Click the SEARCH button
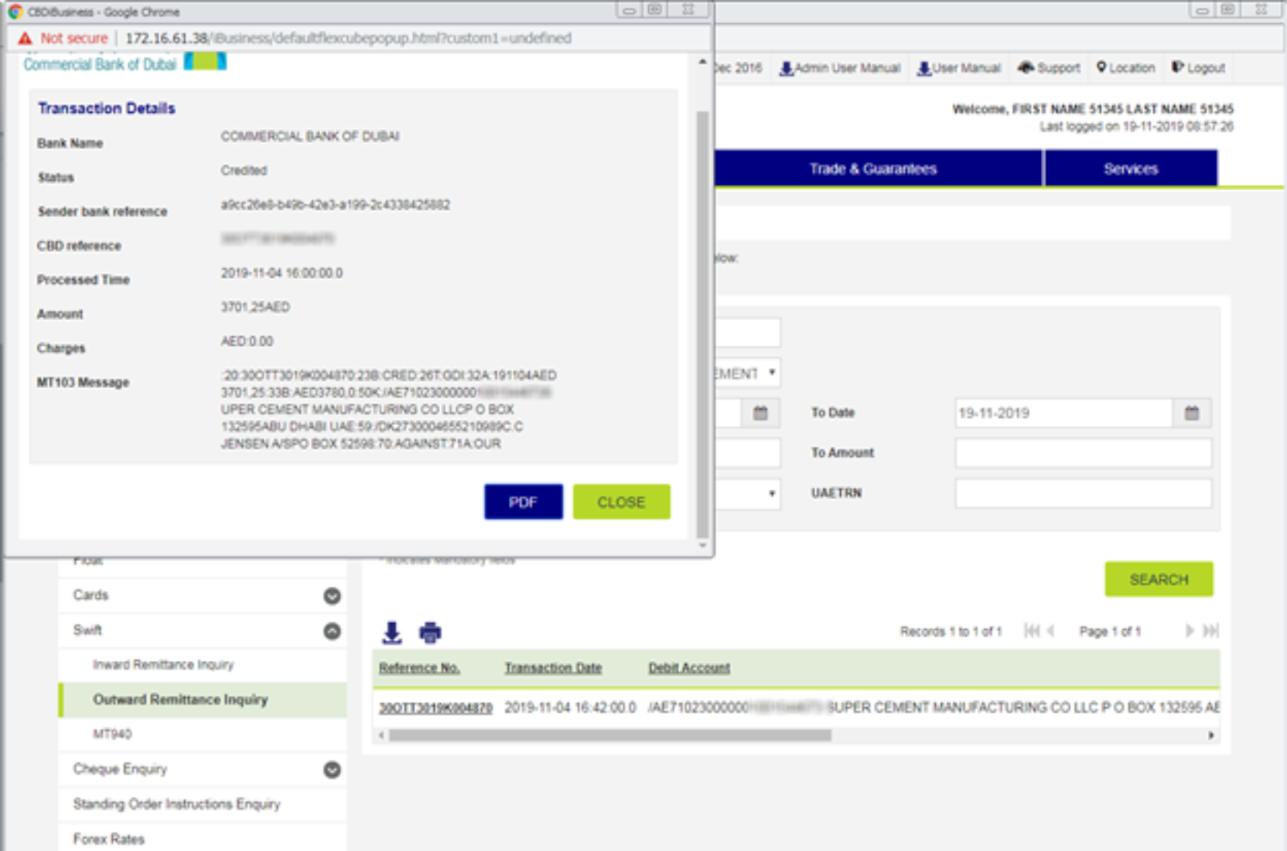This screenshot has height=851, width=1287. 1159,579
